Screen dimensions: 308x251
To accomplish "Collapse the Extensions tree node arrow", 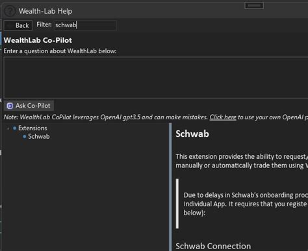I will (x=8, y=128).
